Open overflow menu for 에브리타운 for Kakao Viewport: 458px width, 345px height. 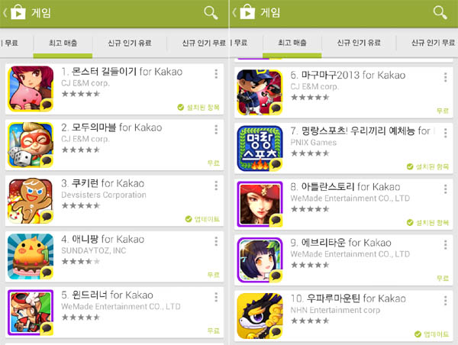446,245
